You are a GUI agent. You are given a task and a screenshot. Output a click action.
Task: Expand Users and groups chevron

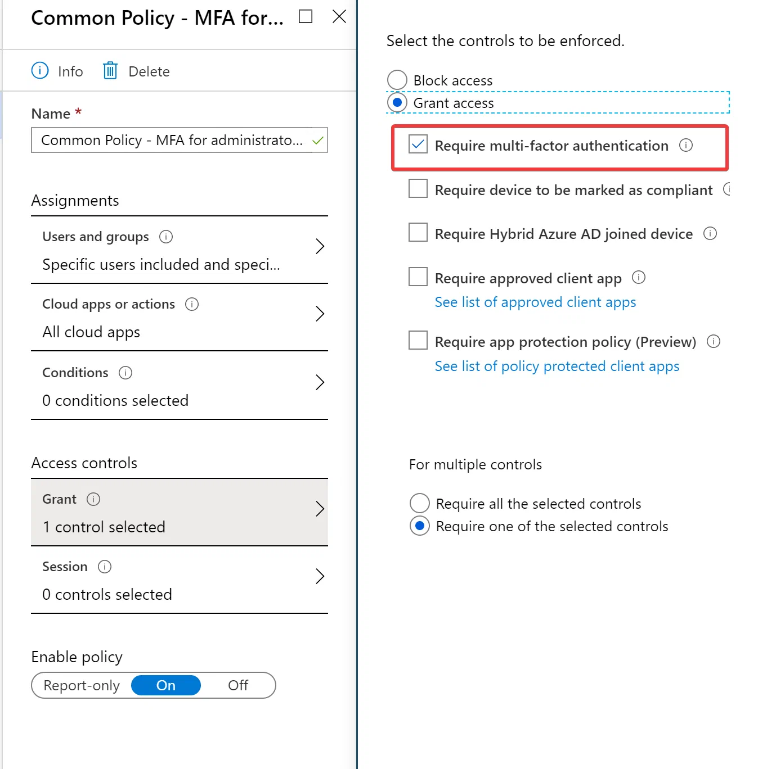[x=320, y=246]
